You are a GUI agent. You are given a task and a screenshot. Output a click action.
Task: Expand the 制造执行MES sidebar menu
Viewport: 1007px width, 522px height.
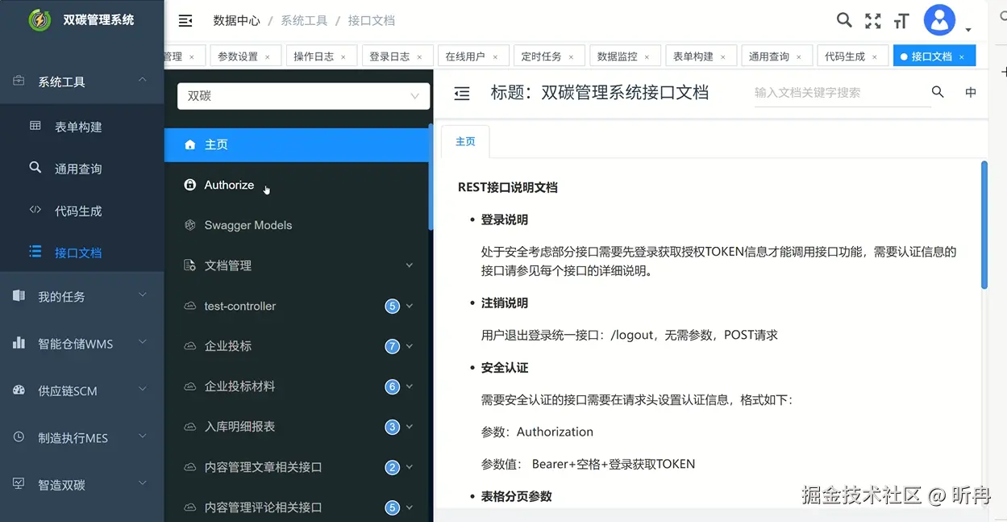[81, 438]
